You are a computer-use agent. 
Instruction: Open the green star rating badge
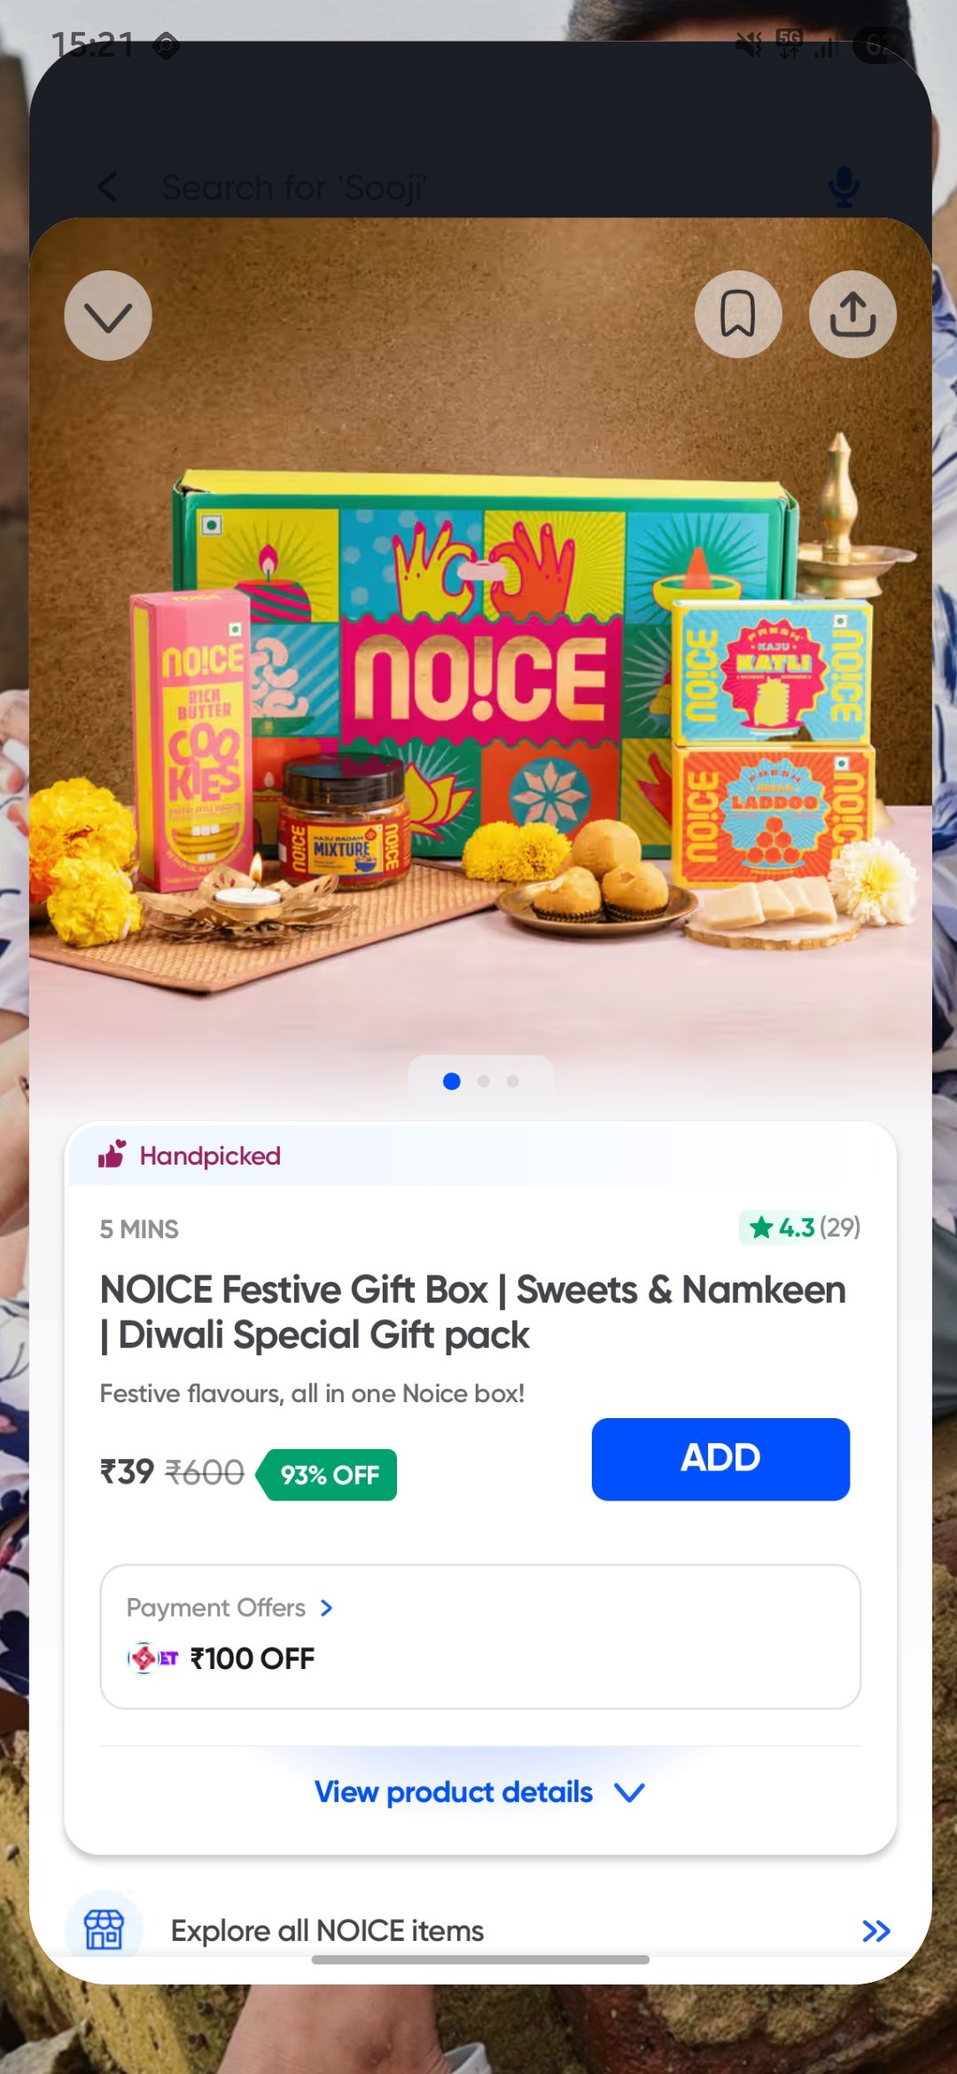click(x=802, y=1228)
